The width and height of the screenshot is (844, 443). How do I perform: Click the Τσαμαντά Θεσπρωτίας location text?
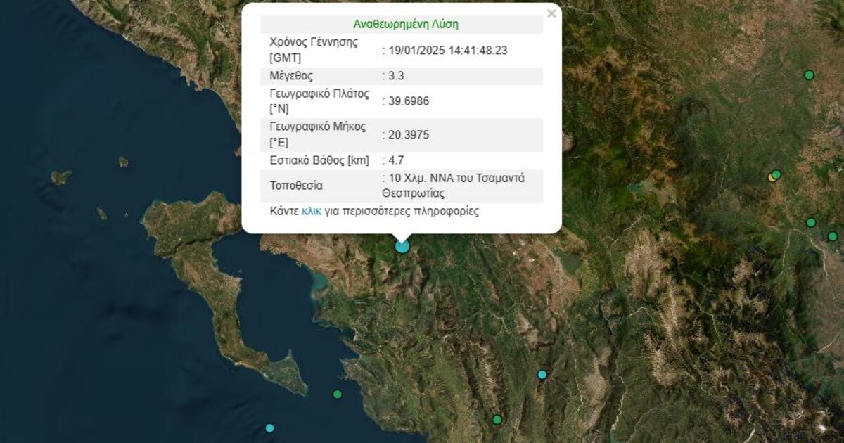(453, 185)
